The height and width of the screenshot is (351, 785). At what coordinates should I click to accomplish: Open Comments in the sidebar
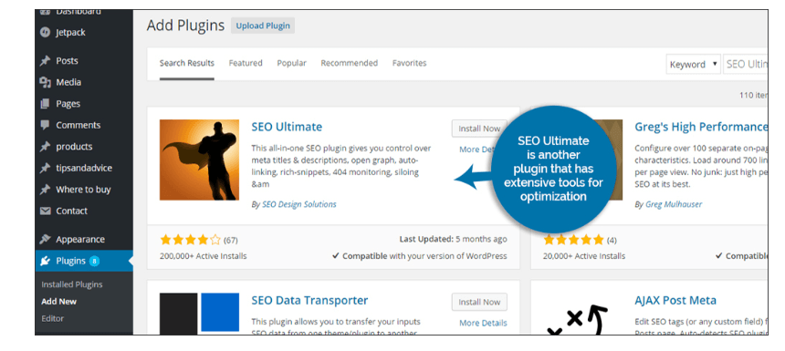pyautogui.click(x=78, y=125)
